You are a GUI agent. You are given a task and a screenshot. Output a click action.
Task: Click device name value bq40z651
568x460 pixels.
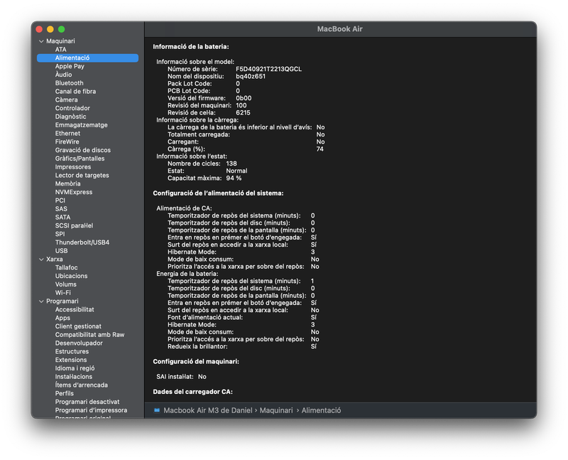click(x=251, y=76)
